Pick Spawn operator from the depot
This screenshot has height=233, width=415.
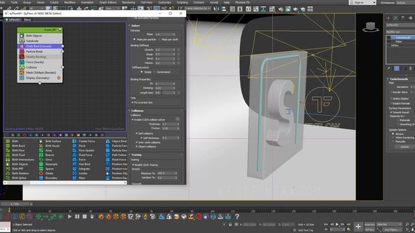pos(49,169)
